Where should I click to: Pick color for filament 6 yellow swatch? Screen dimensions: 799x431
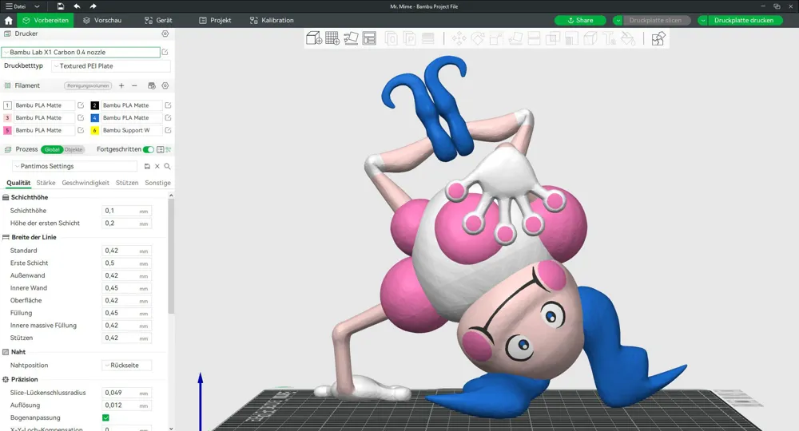coord(95,130)
